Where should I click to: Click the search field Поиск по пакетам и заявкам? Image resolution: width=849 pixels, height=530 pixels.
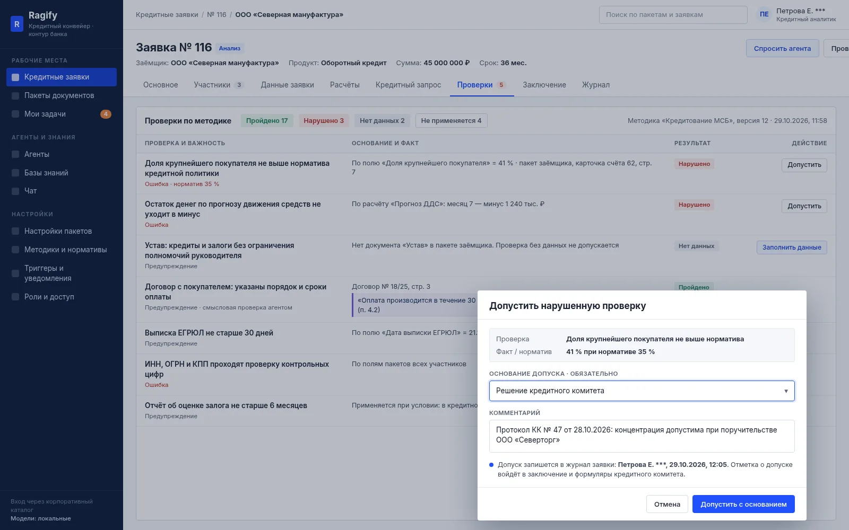[x=673, y=15]
